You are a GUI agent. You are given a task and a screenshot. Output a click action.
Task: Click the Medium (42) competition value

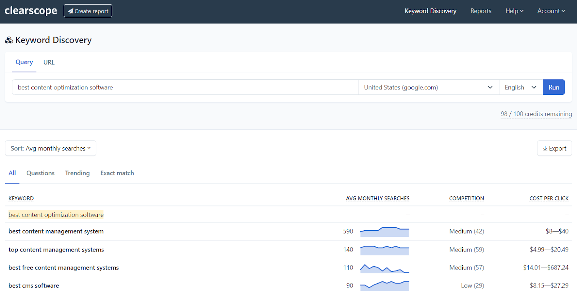(467, 231)
